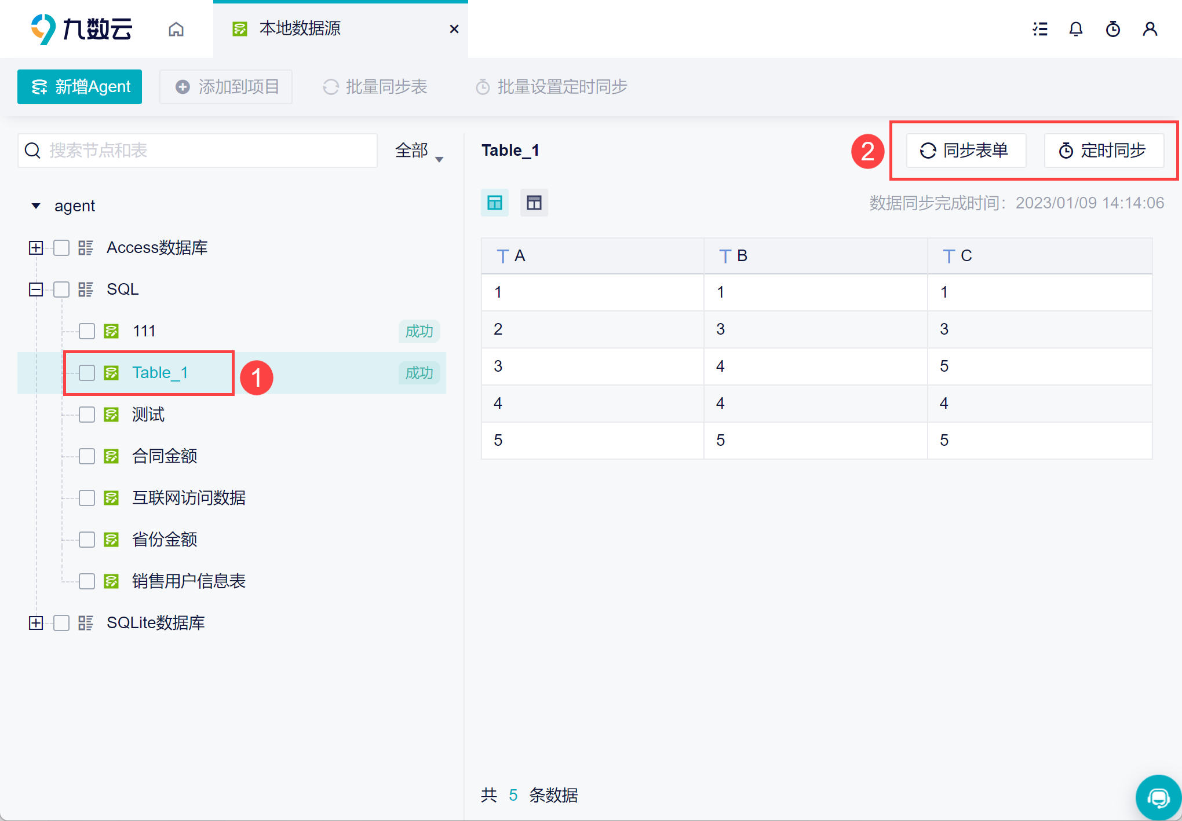Click the 成功 status on Table_1
The width and height of the screenshot is (1182, 821).
pyautogui.click(x=419, y=373)
